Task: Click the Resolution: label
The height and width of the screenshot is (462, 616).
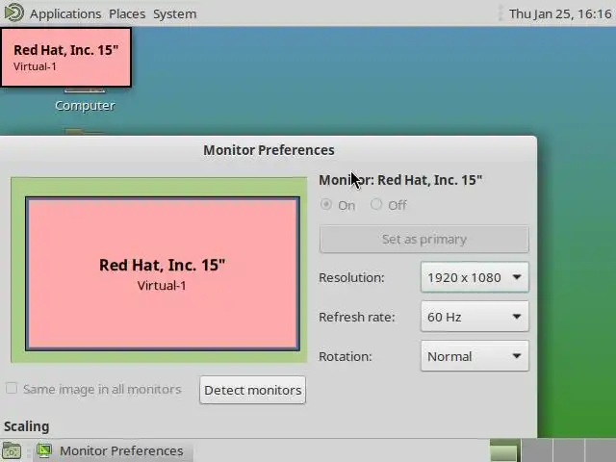Action: tap(351, 278)
